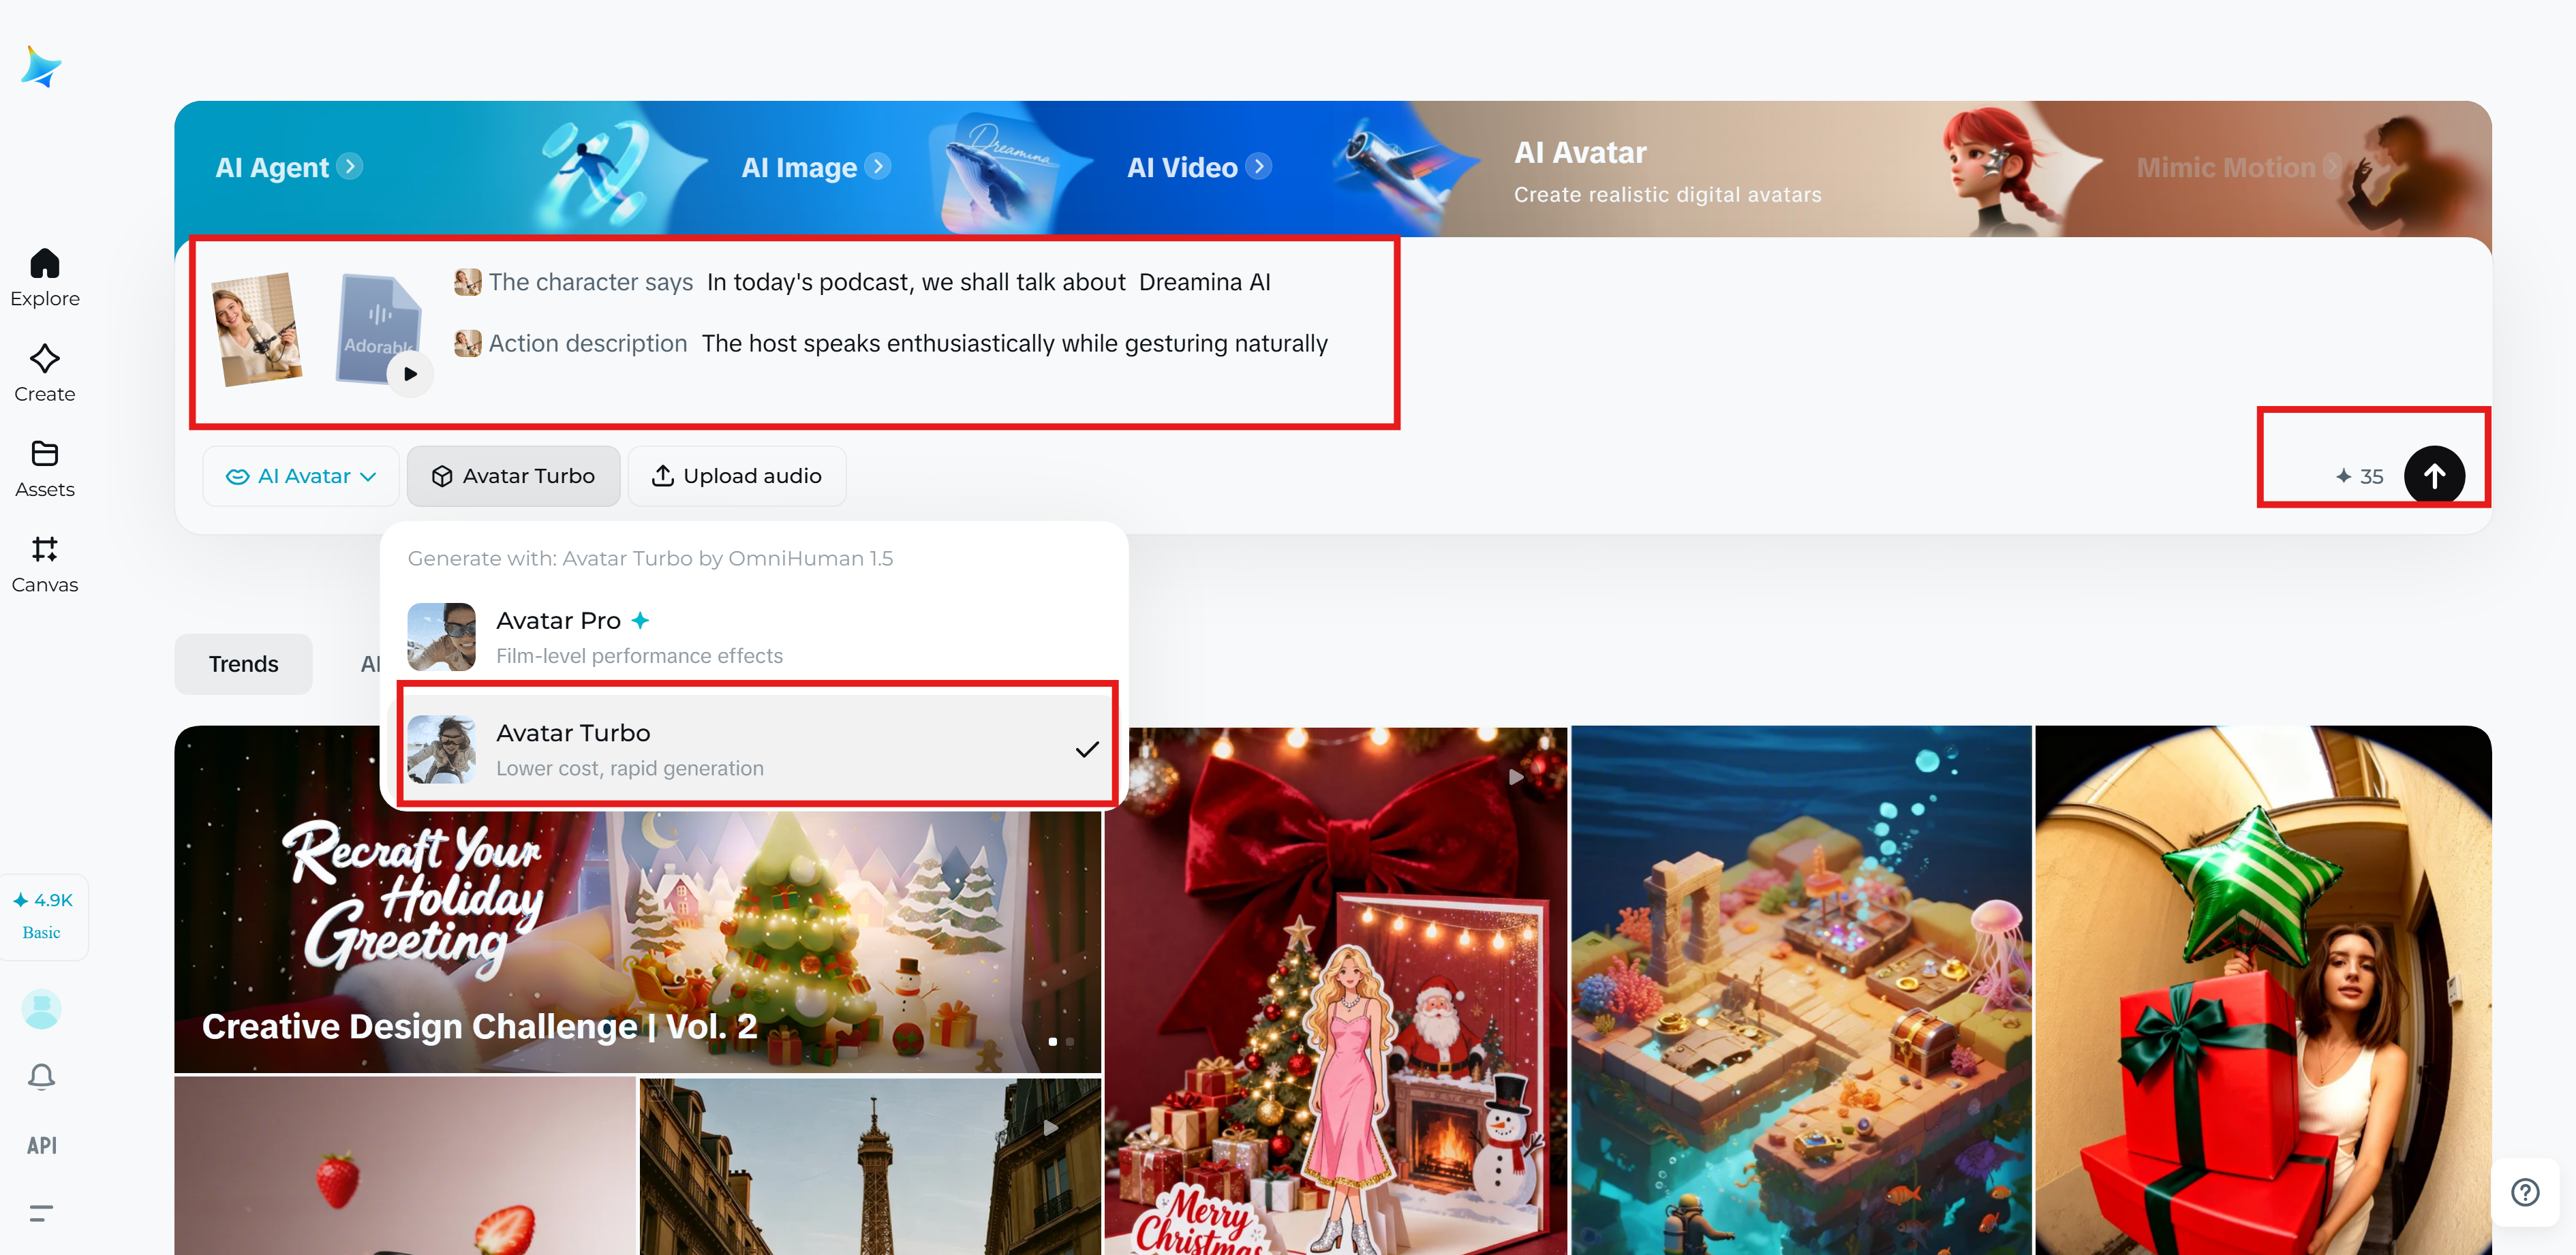Switch to the Trends tab

[243, 664]
